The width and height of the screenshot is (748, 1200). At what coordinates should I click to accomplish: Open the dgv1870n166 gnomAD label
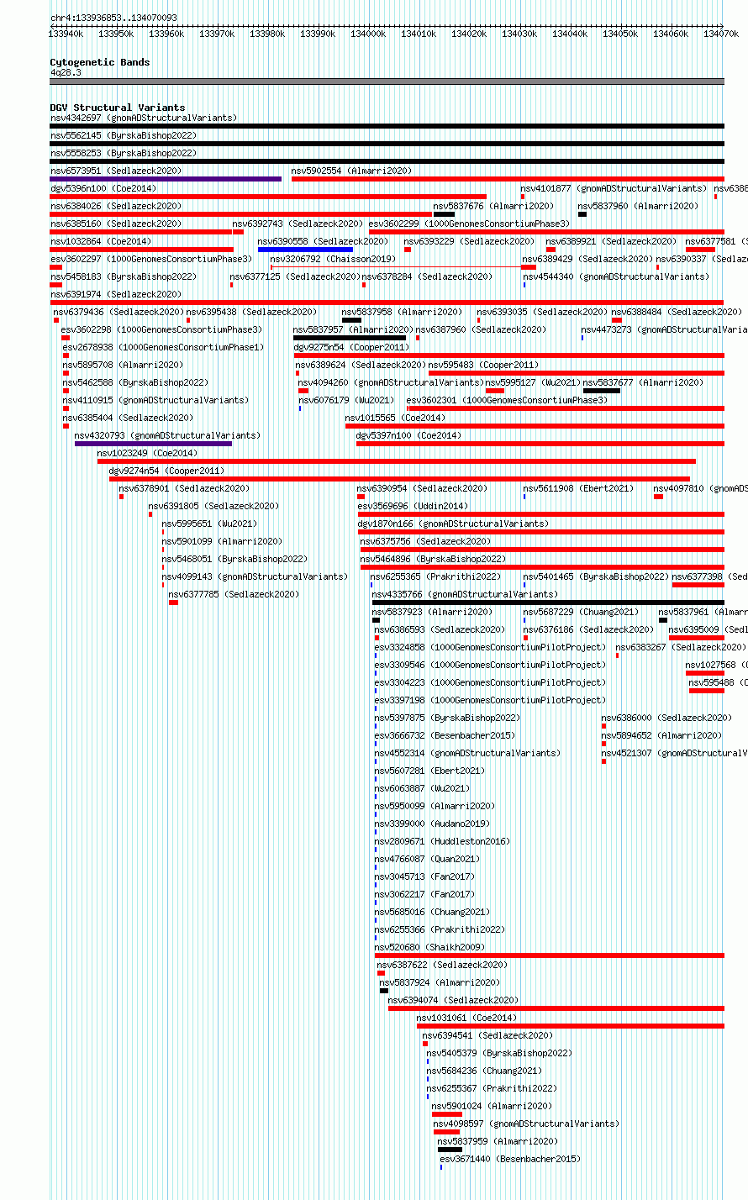click(452, 524)
